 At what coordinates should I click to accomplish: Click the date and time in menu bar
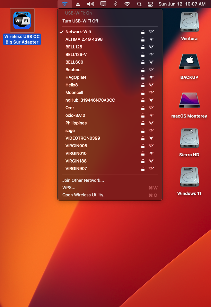click(182, 4)
